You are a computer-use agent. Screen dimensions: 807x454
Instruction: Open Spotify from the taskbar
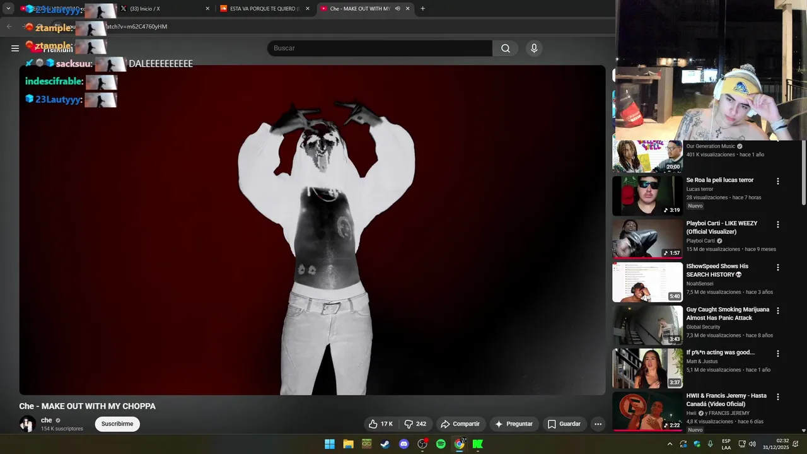[441, 444]
